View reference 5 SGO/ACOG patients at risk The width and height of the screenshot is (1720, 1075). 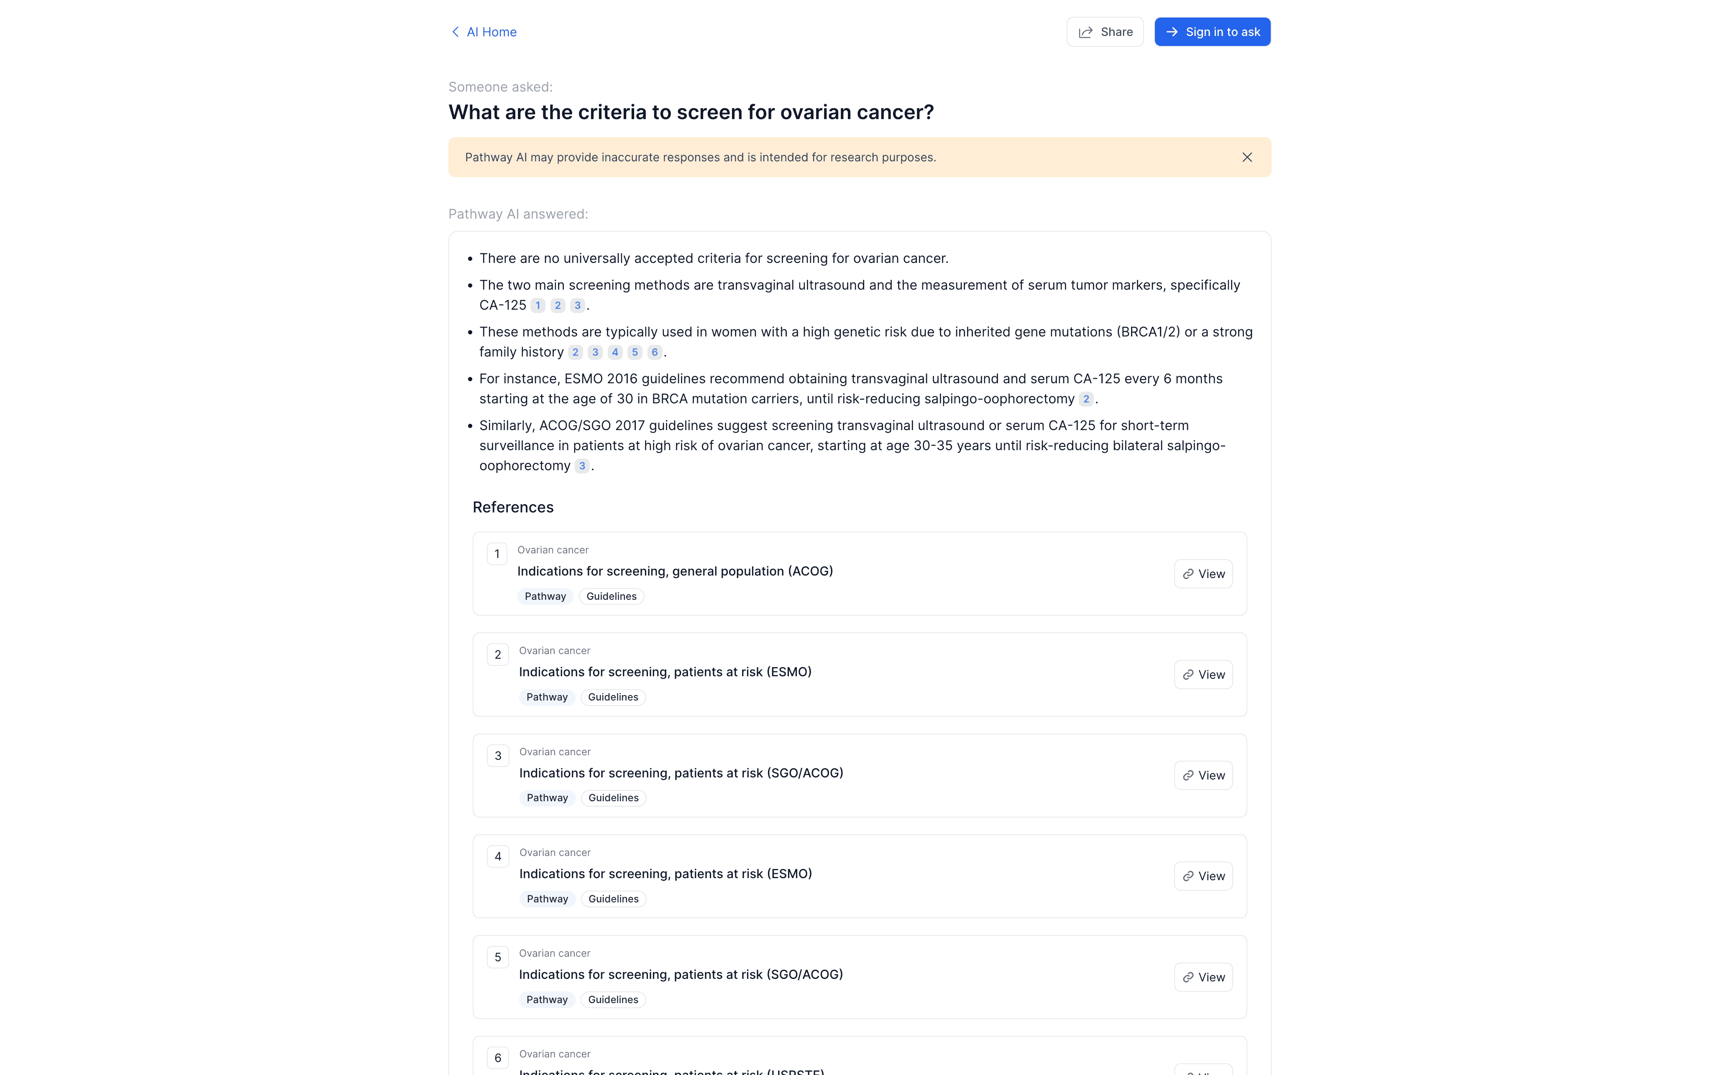[x=1203, y=978]
